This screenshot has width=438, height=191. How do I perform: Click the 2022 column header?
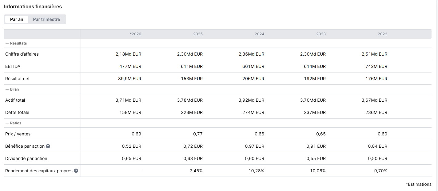[382, 34]
